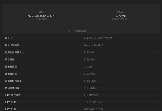Select the 可用的記憶體大小 row label

[x=14, y=52]
